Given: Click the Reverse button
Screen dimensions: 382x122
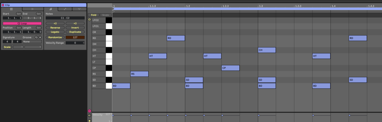Looking at the screenshot, I should click(x=55, y=28).
